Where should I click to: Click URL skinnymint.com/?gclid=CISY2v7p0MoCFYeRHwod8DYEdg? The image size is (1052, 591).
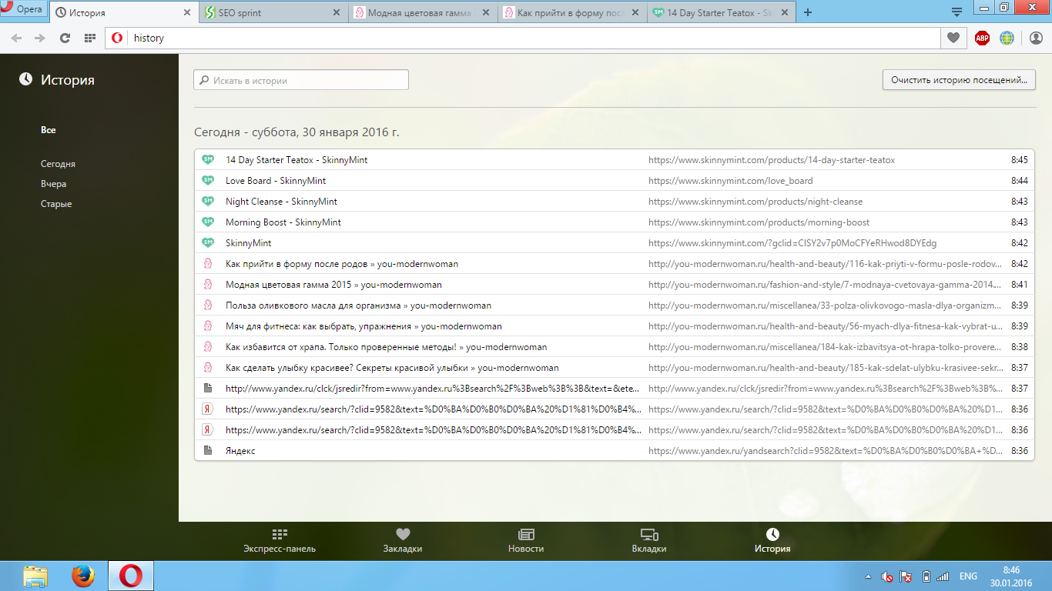pos(792,243)
